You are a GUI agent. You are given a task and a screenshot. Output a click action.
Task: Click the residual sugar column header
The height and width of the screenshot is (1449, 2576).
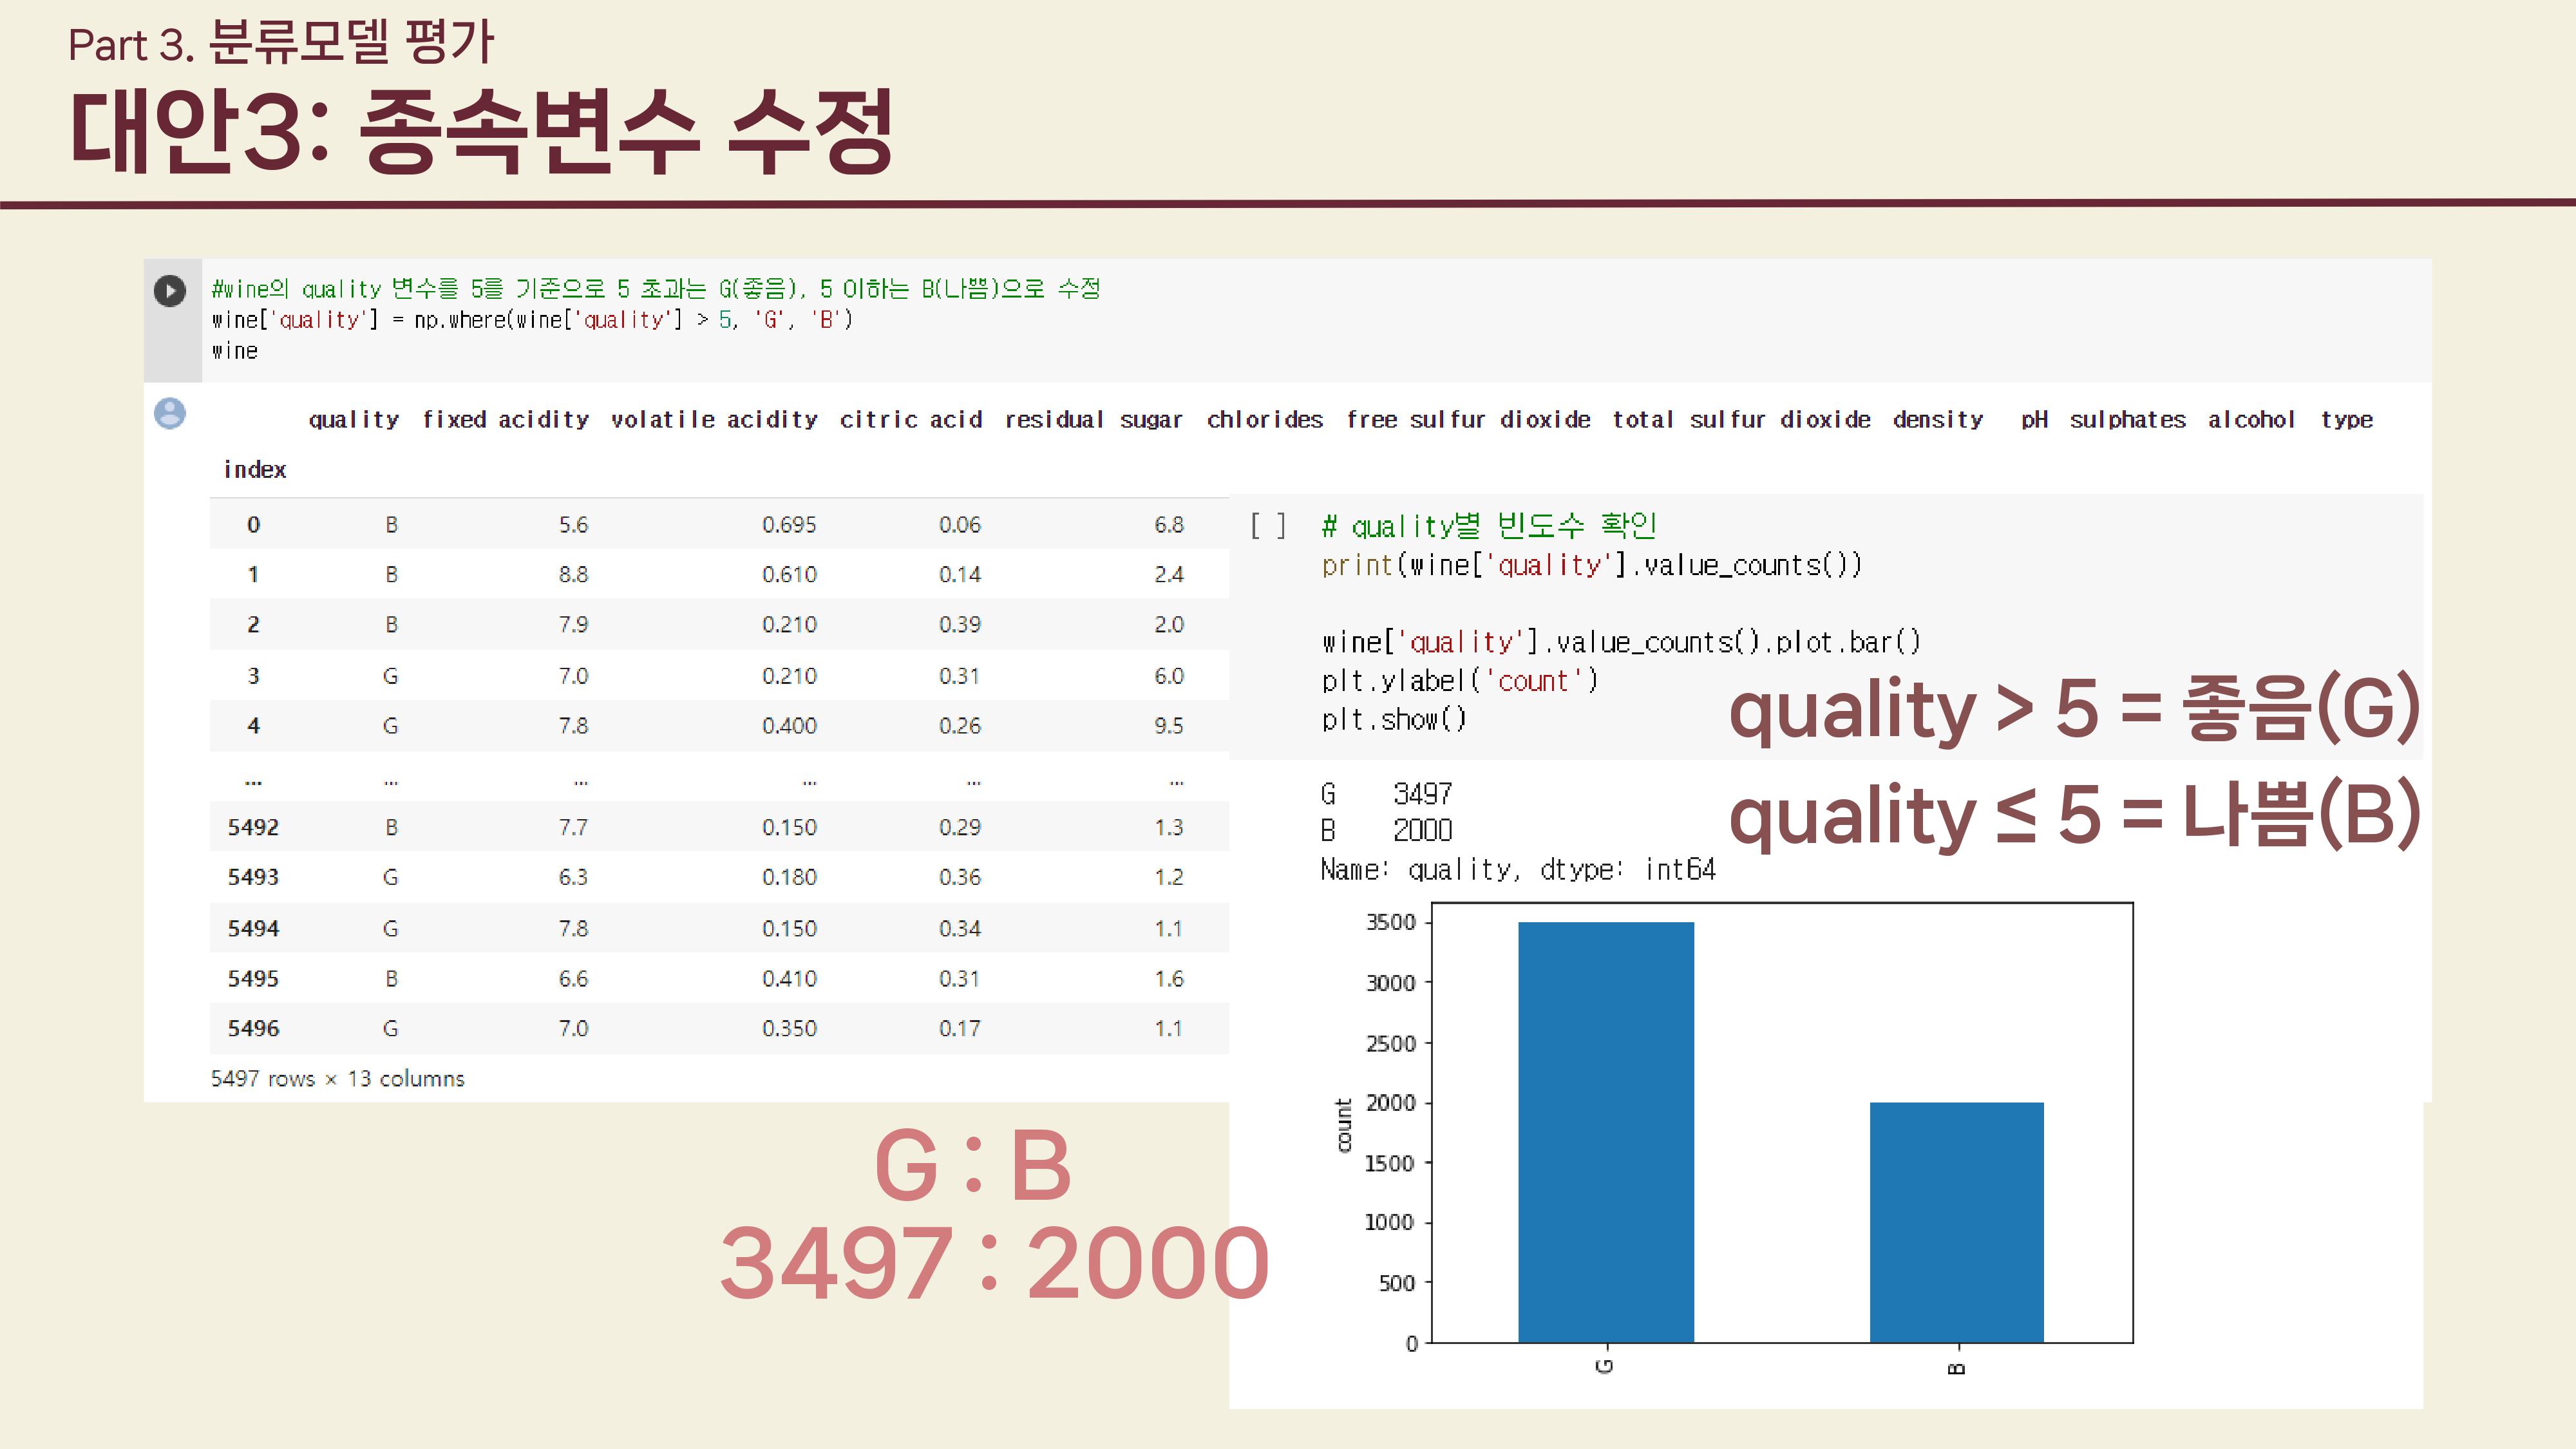1093,420
